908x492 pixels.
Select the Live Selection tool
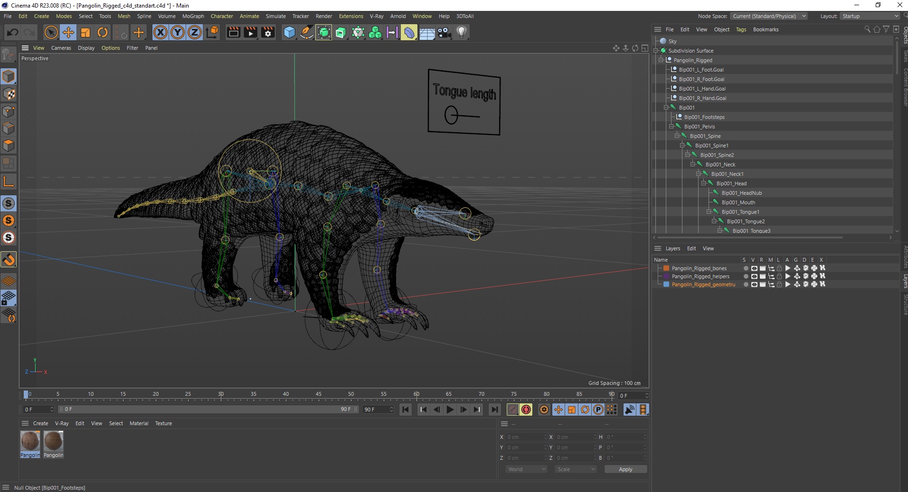click(x=51, y=32)
